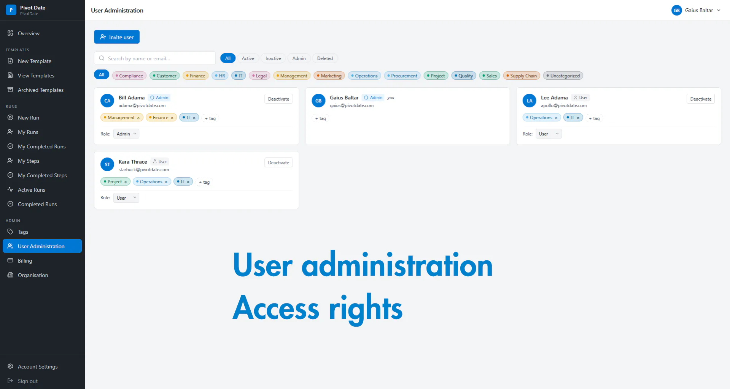This screenshot has height=389, width=730.
Task: Click the Sign out arrow icon
Action: pos(10,381)
